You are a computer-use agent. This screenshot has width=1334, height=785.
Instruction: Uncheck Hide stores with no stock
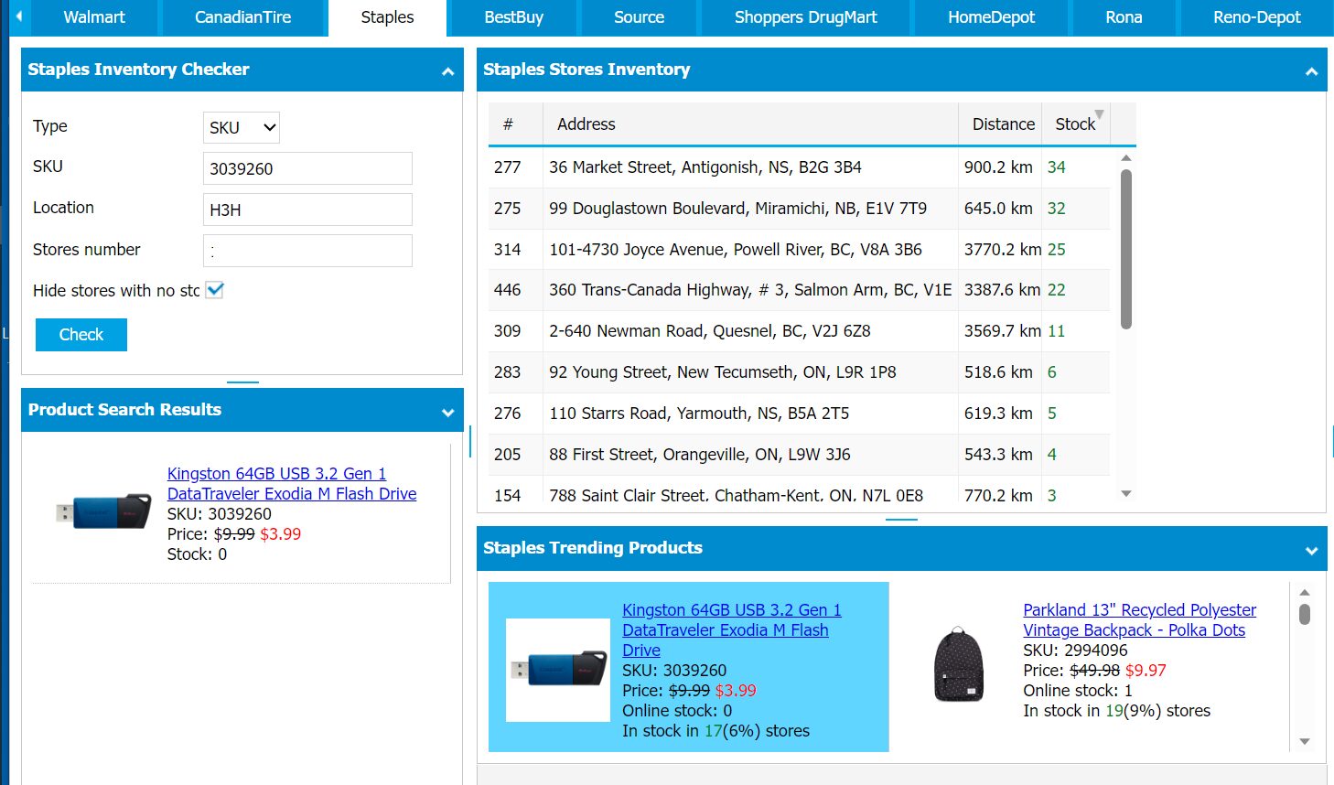coord(215,290)
